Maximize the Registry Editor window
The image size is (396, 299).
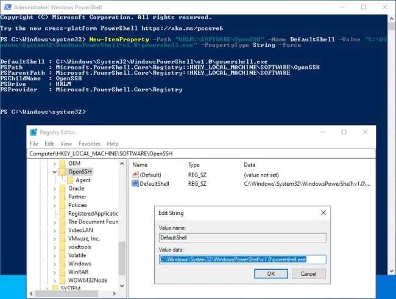pos(344,132)
